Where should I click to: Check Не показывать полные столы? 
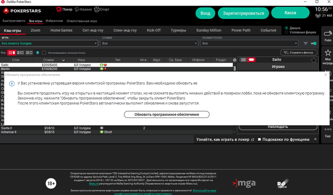(44, 53)
